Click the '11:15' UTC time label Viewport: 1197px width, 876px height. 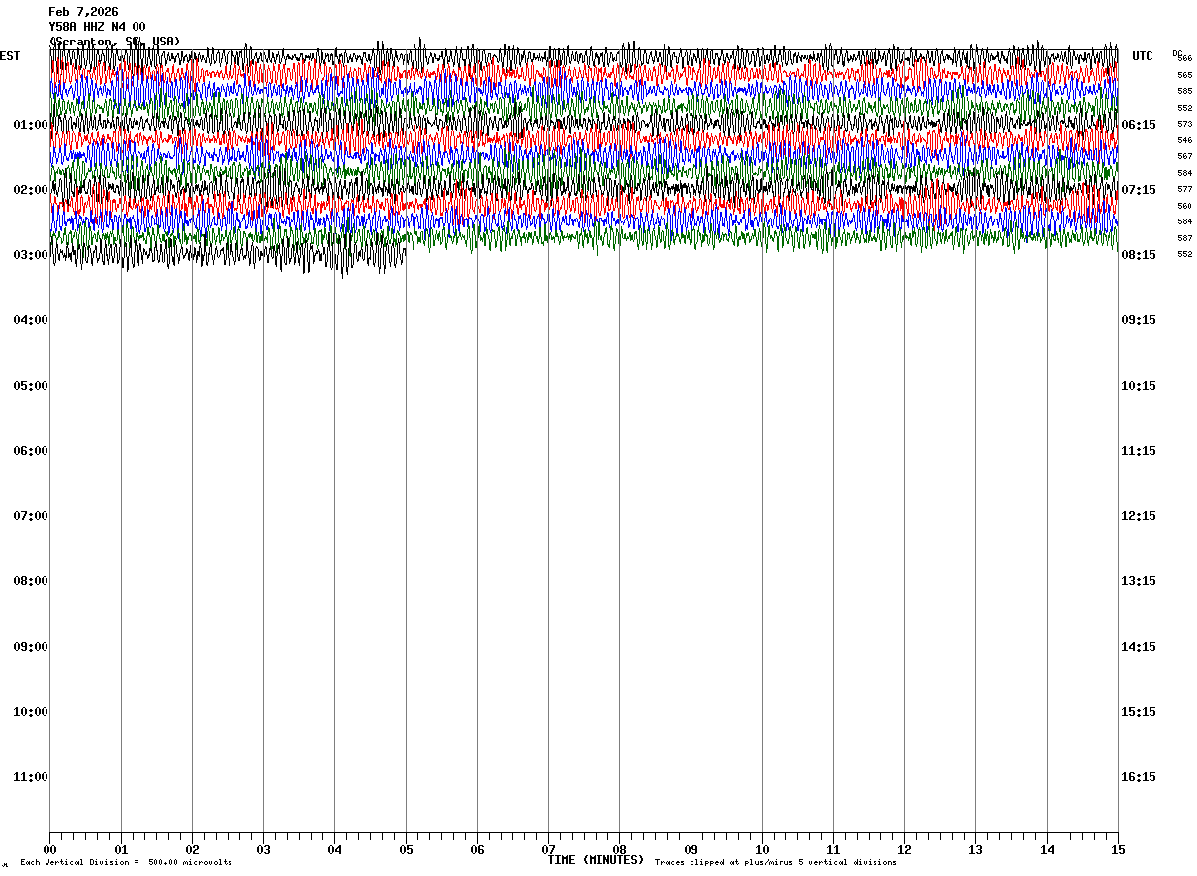tap(1138, 451)
